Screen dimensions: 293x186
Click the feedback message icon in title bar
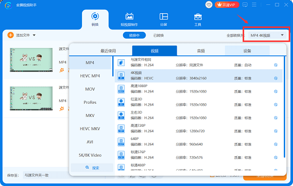(245, 5)
